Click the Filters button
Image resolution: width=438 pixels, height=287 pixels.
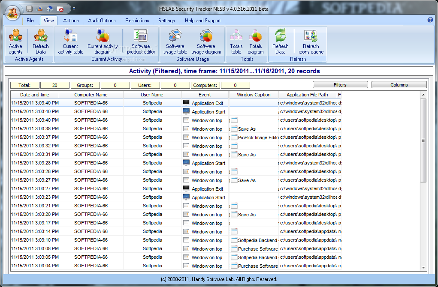point(340,85)
